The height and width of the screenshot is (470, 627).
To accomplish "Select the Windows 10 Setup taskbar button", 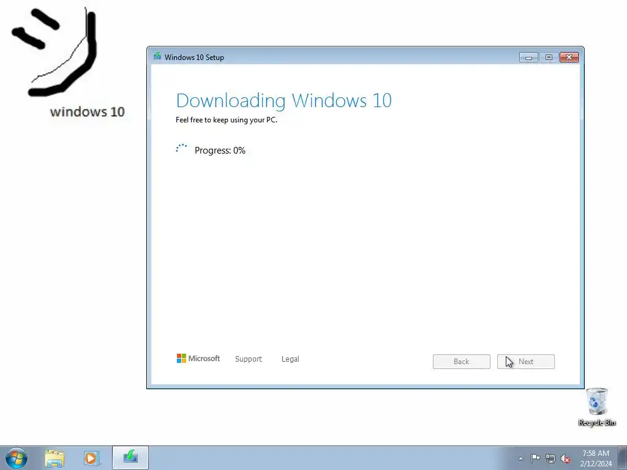I will click(130, 458).
